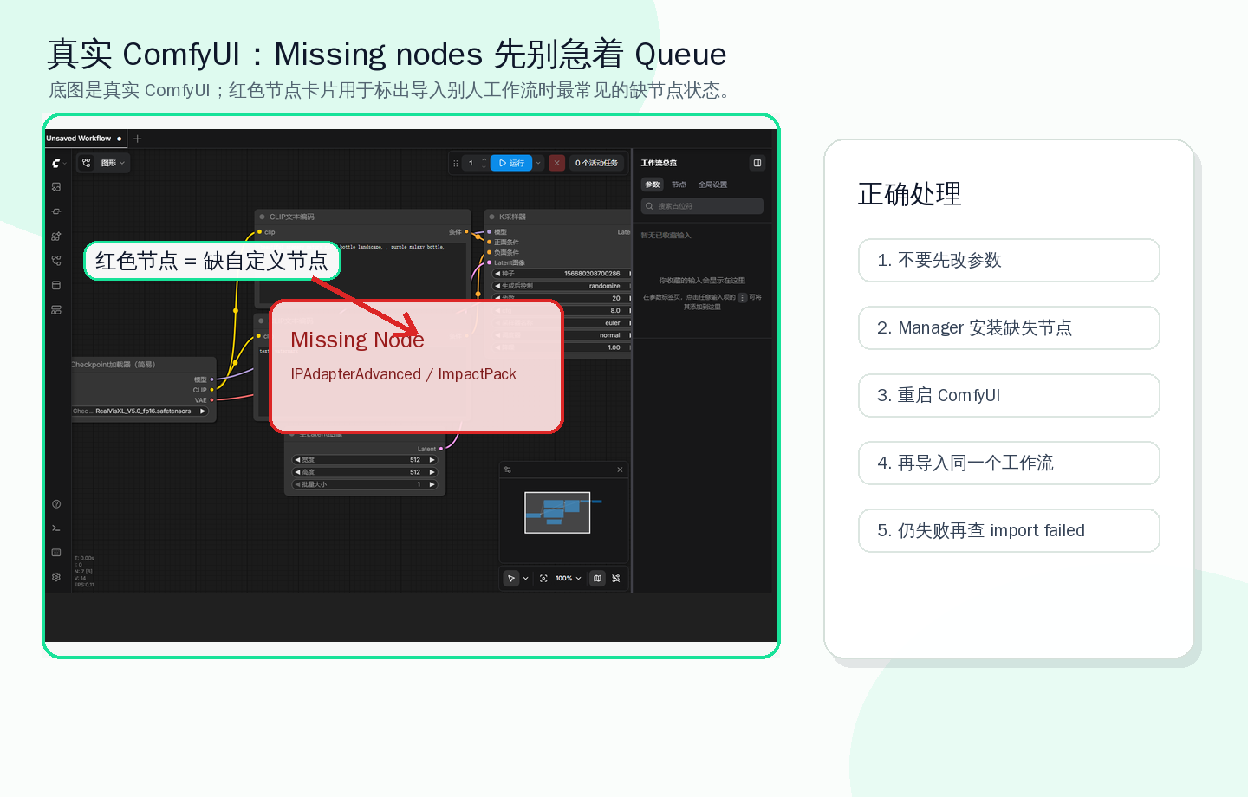Viewport: 1248px width, 797px height.
Task: Click the graph mode icon beside 图形
Action: (87, 163)
